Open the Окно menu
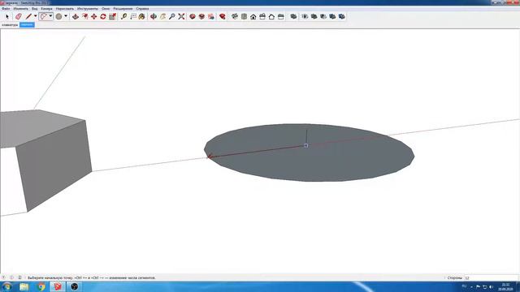 [x=106, y=9]
